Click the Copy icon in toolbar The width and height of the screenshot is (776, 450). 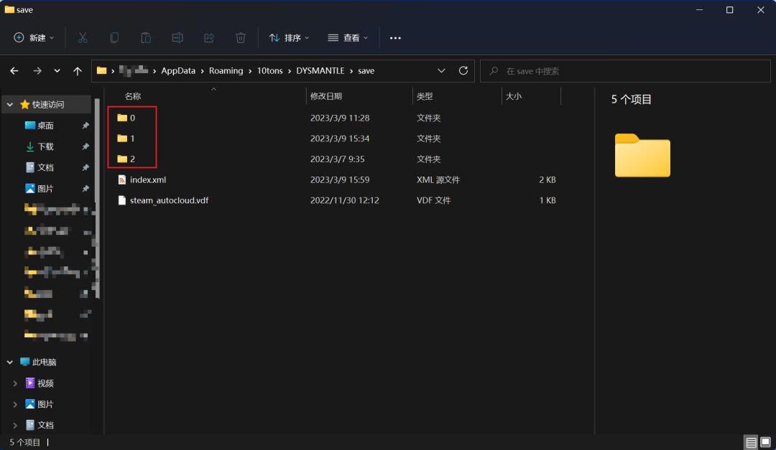(114, 37)
